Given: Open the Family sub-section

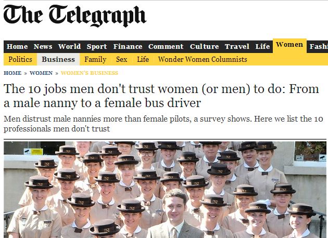Looking at the screenshot, I should click(95, 59).
